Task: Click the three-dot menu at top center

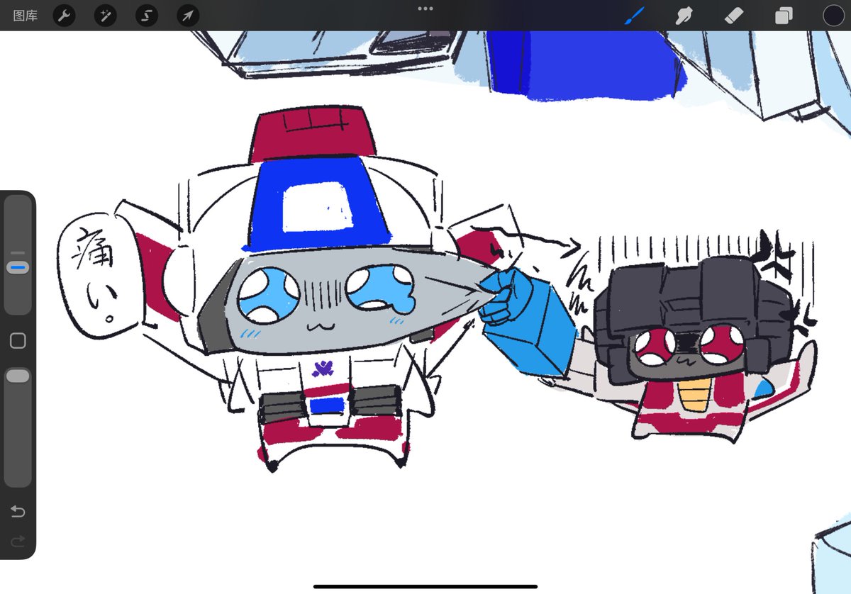Action: (425, 9)
